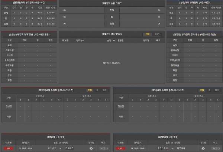The image size is (223, 152).
Task: Click the stadium icon in away team's next schedule
Action: click(202, 148)
